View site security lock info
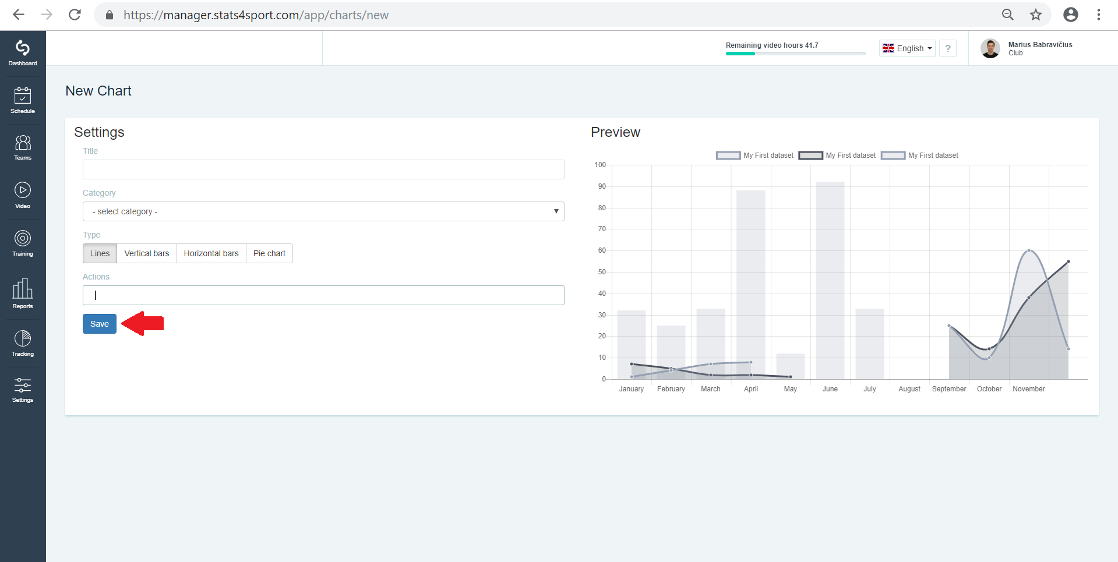This screenshot has height=562, width=1118. click(109, 15)
